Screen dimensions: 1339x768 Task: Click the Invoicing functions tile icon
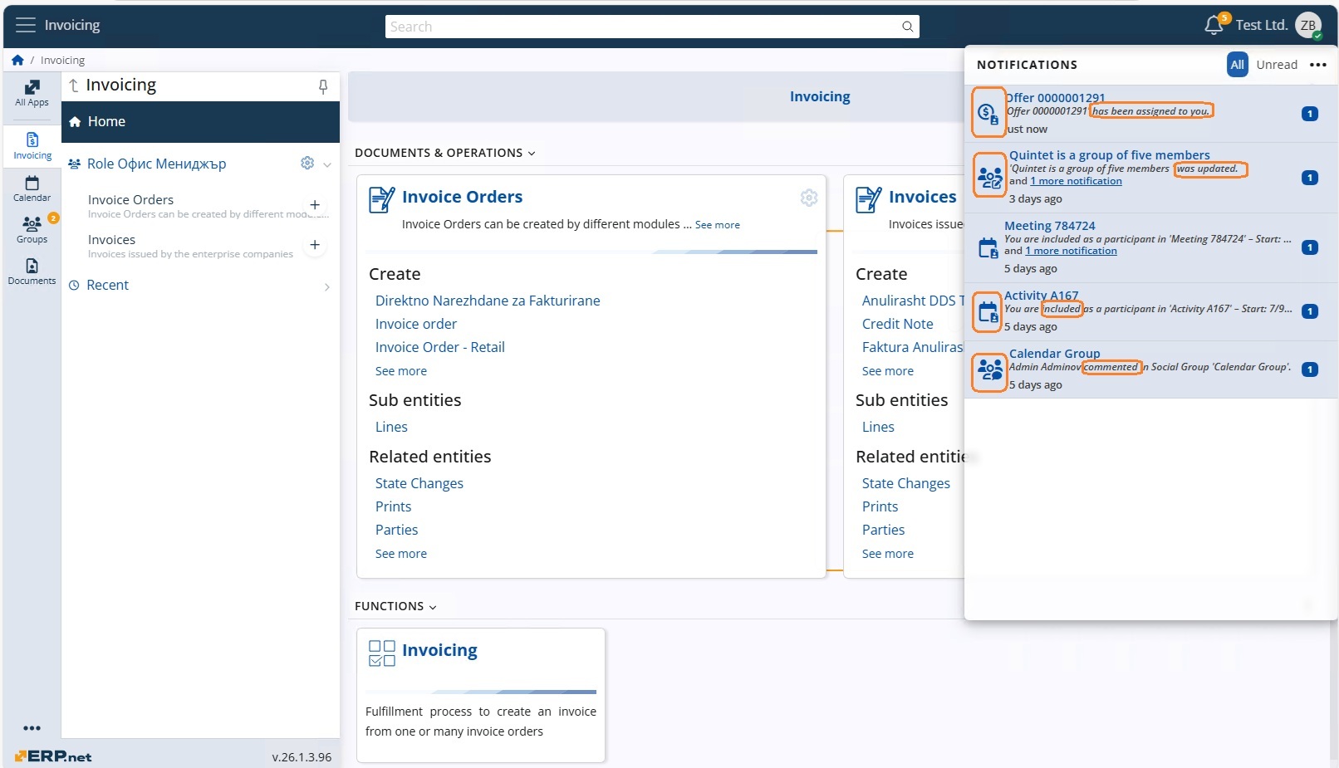[381, 653]
